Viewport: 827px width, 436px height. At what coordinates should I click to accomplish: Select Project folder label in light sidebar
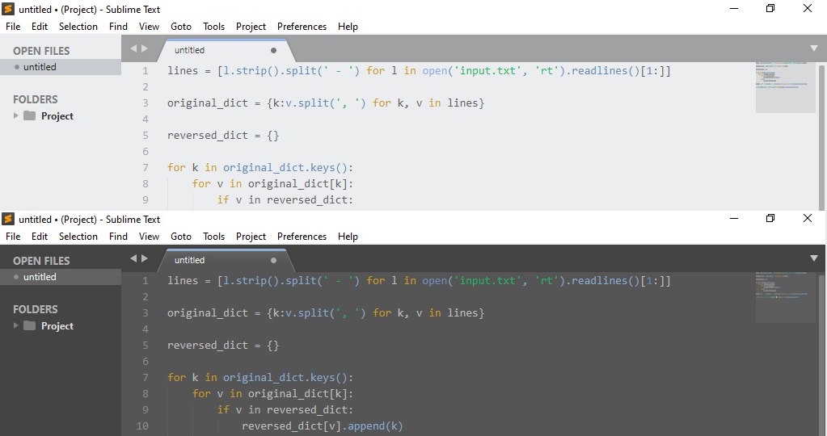click(57, 115)
